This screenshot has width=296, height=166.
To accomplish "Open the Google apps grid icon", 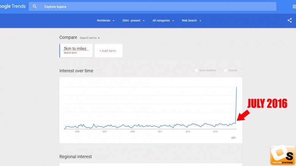I will (294, 6).
